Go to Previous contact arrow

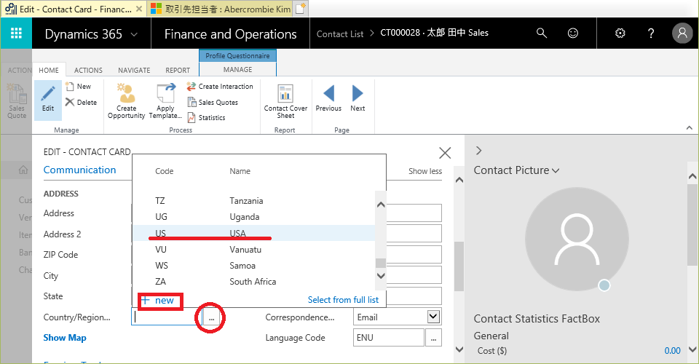pyautogui.click(x=328, y=93)
